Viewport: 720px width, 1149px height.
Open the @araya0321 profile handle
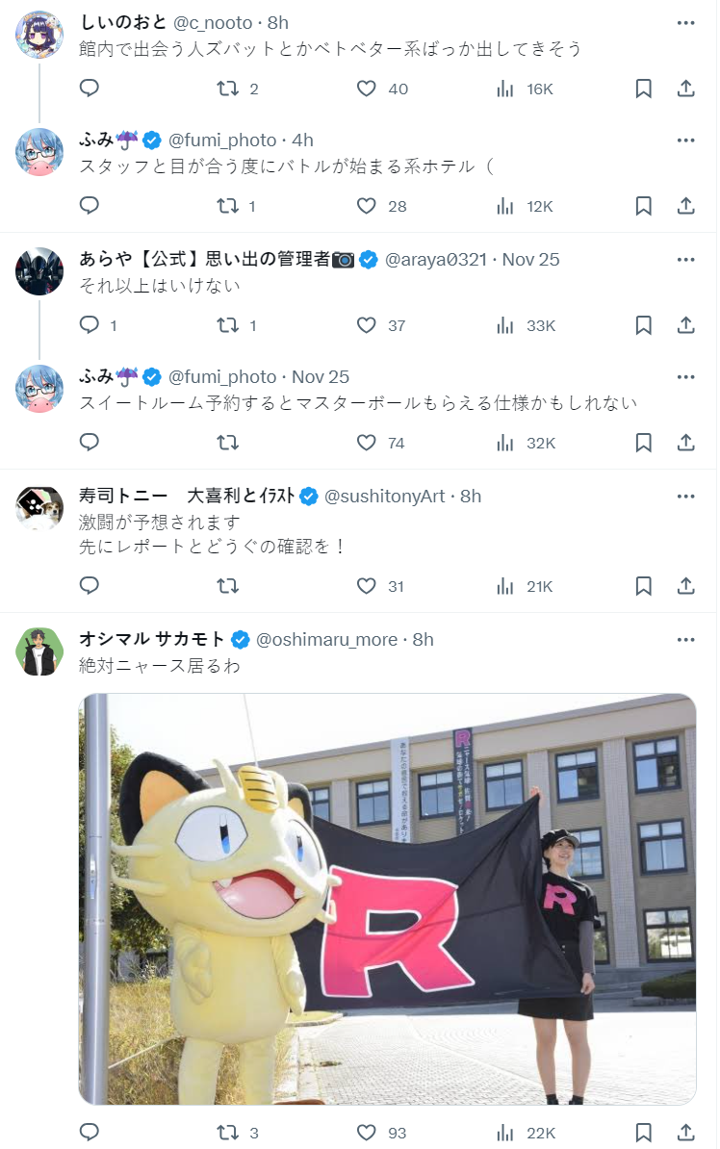pos(435,260)
